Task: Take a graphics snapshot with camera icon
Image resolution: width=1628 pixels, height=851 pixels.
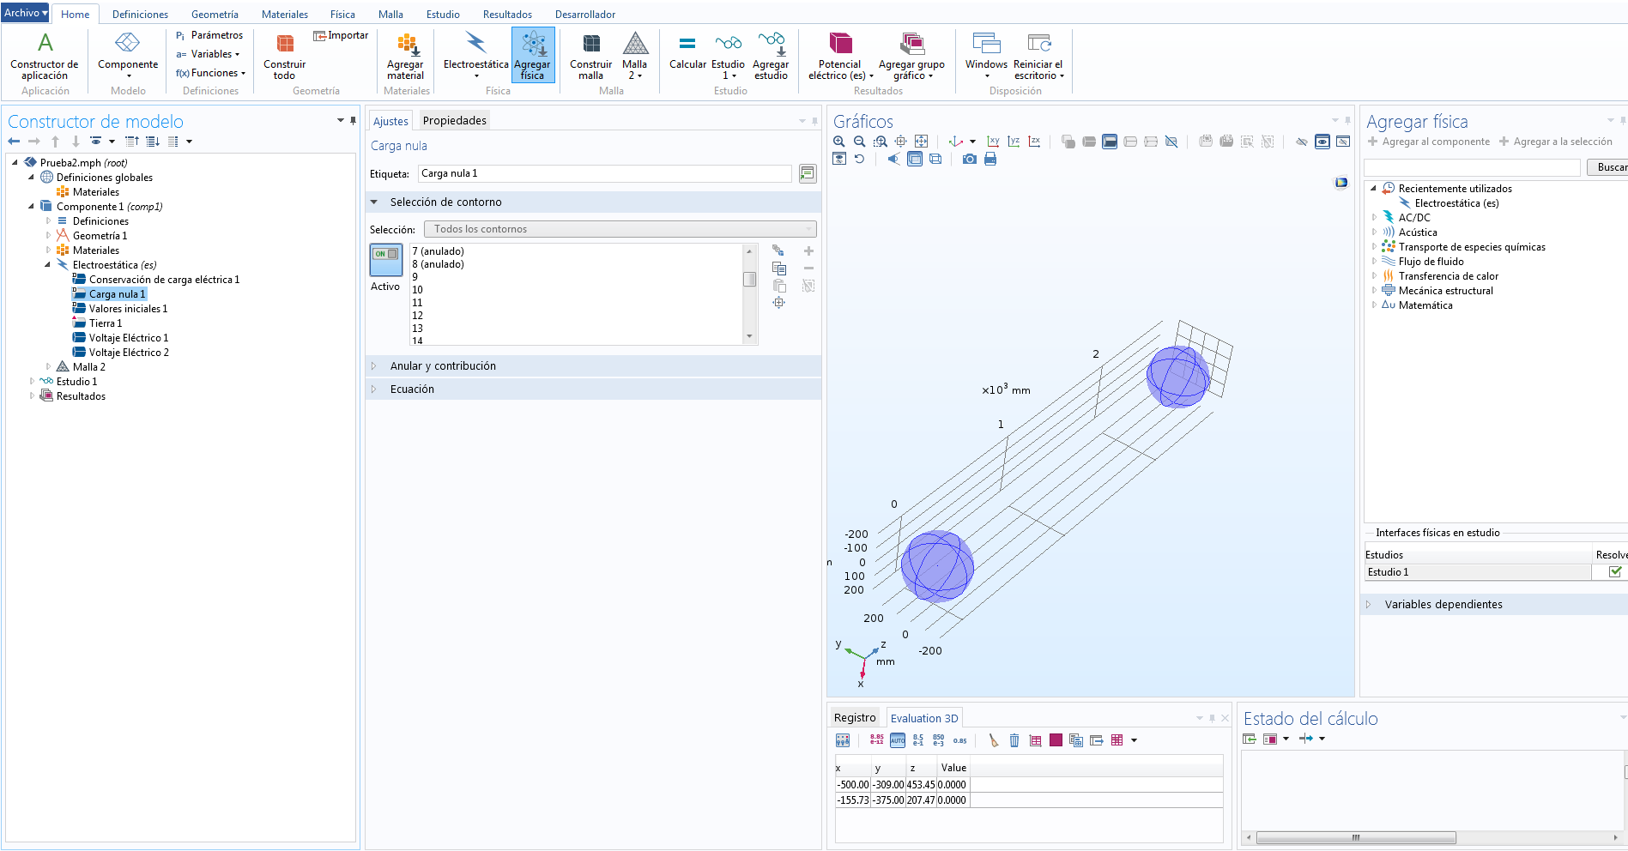Action: point(969,160)
